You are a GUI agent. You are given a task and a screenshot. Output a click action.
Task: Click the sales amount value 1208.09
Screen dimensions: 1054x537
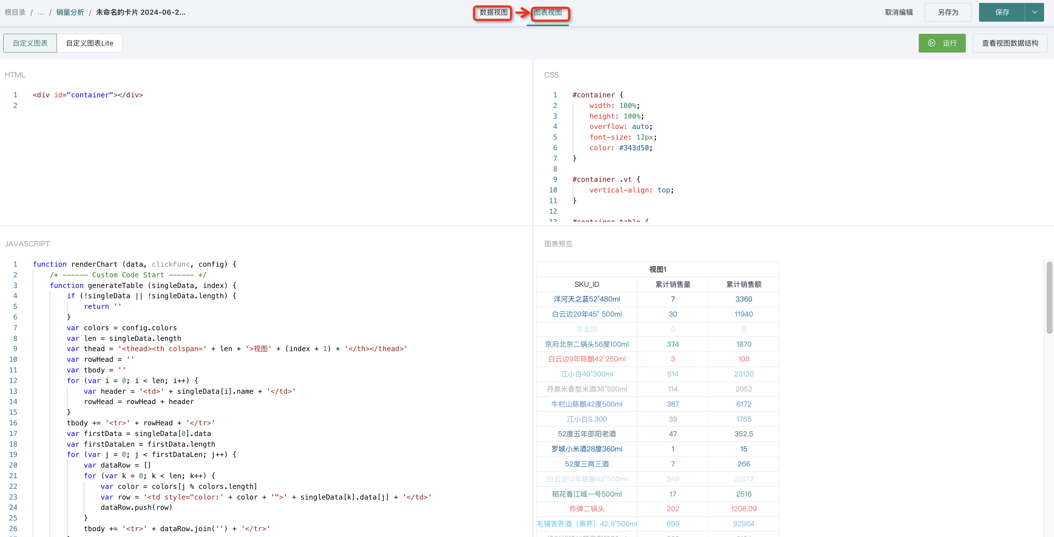coord(743,509)
